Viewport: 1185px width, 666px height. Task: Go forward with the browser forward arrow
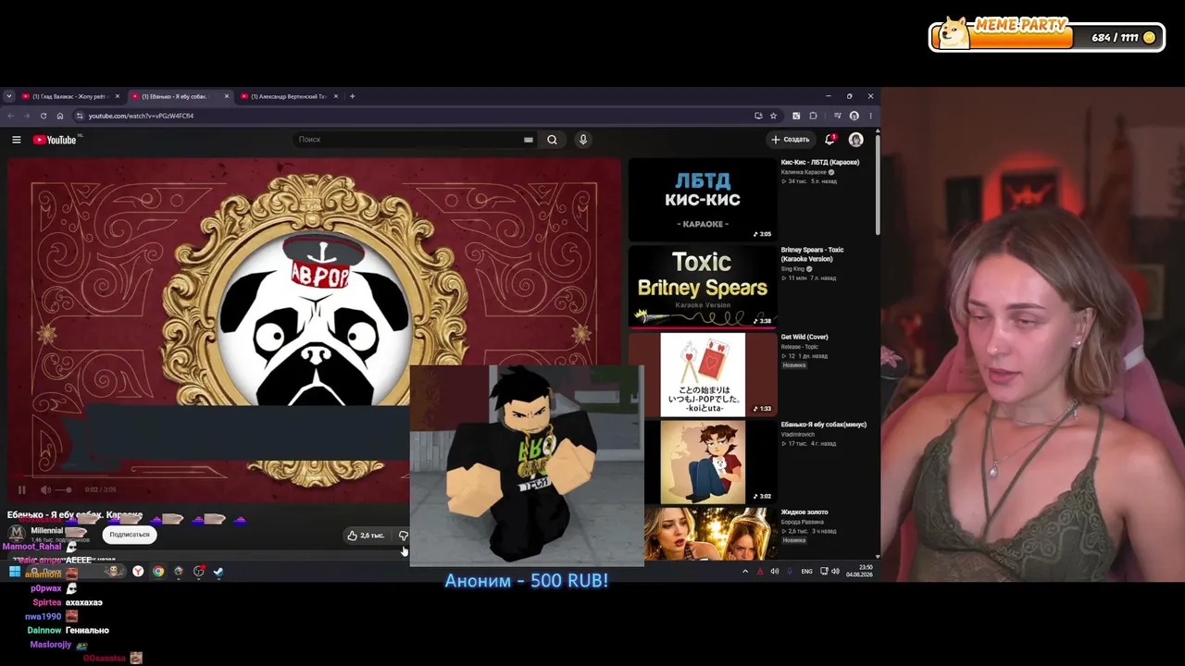pos(26,116)
